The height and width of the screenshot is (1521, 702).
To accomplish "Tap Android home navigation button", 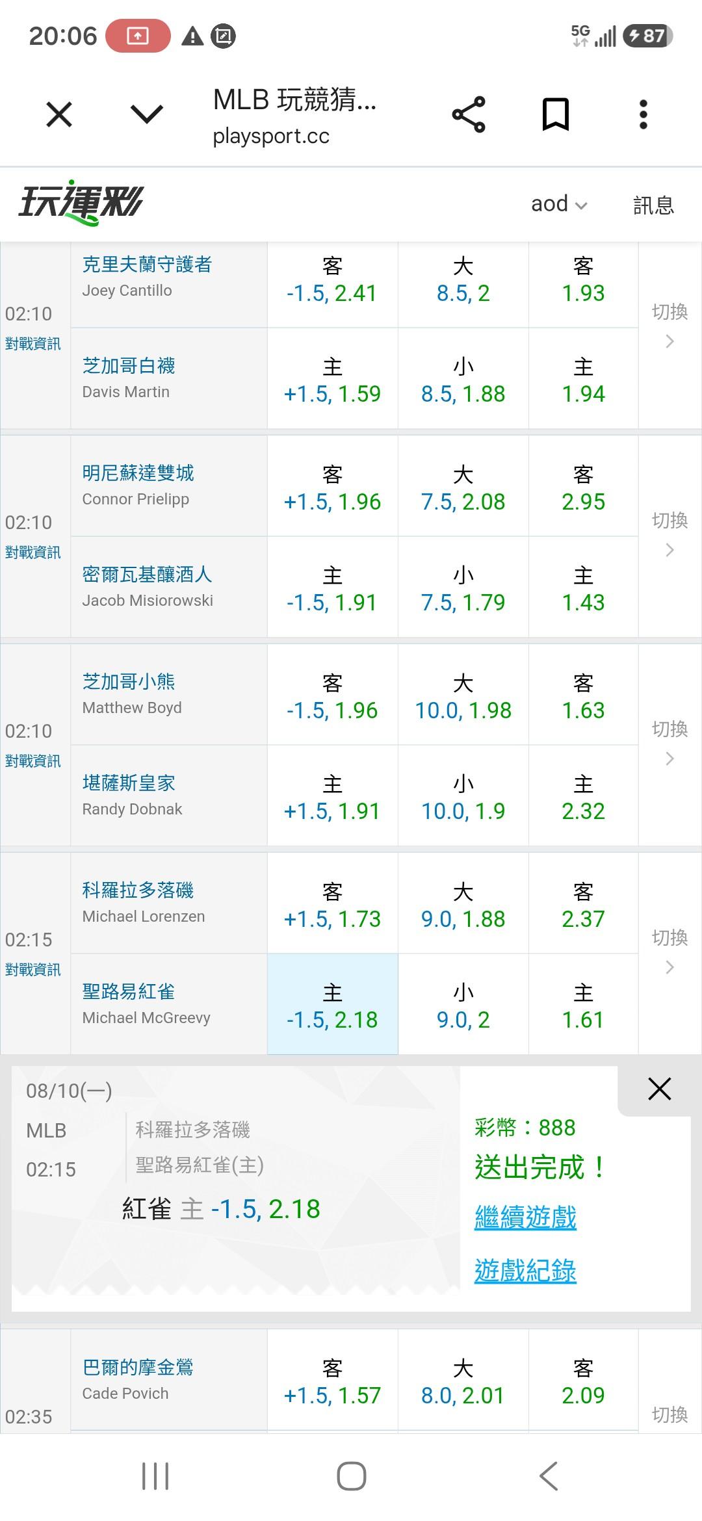I will [x=351, y=1475].
